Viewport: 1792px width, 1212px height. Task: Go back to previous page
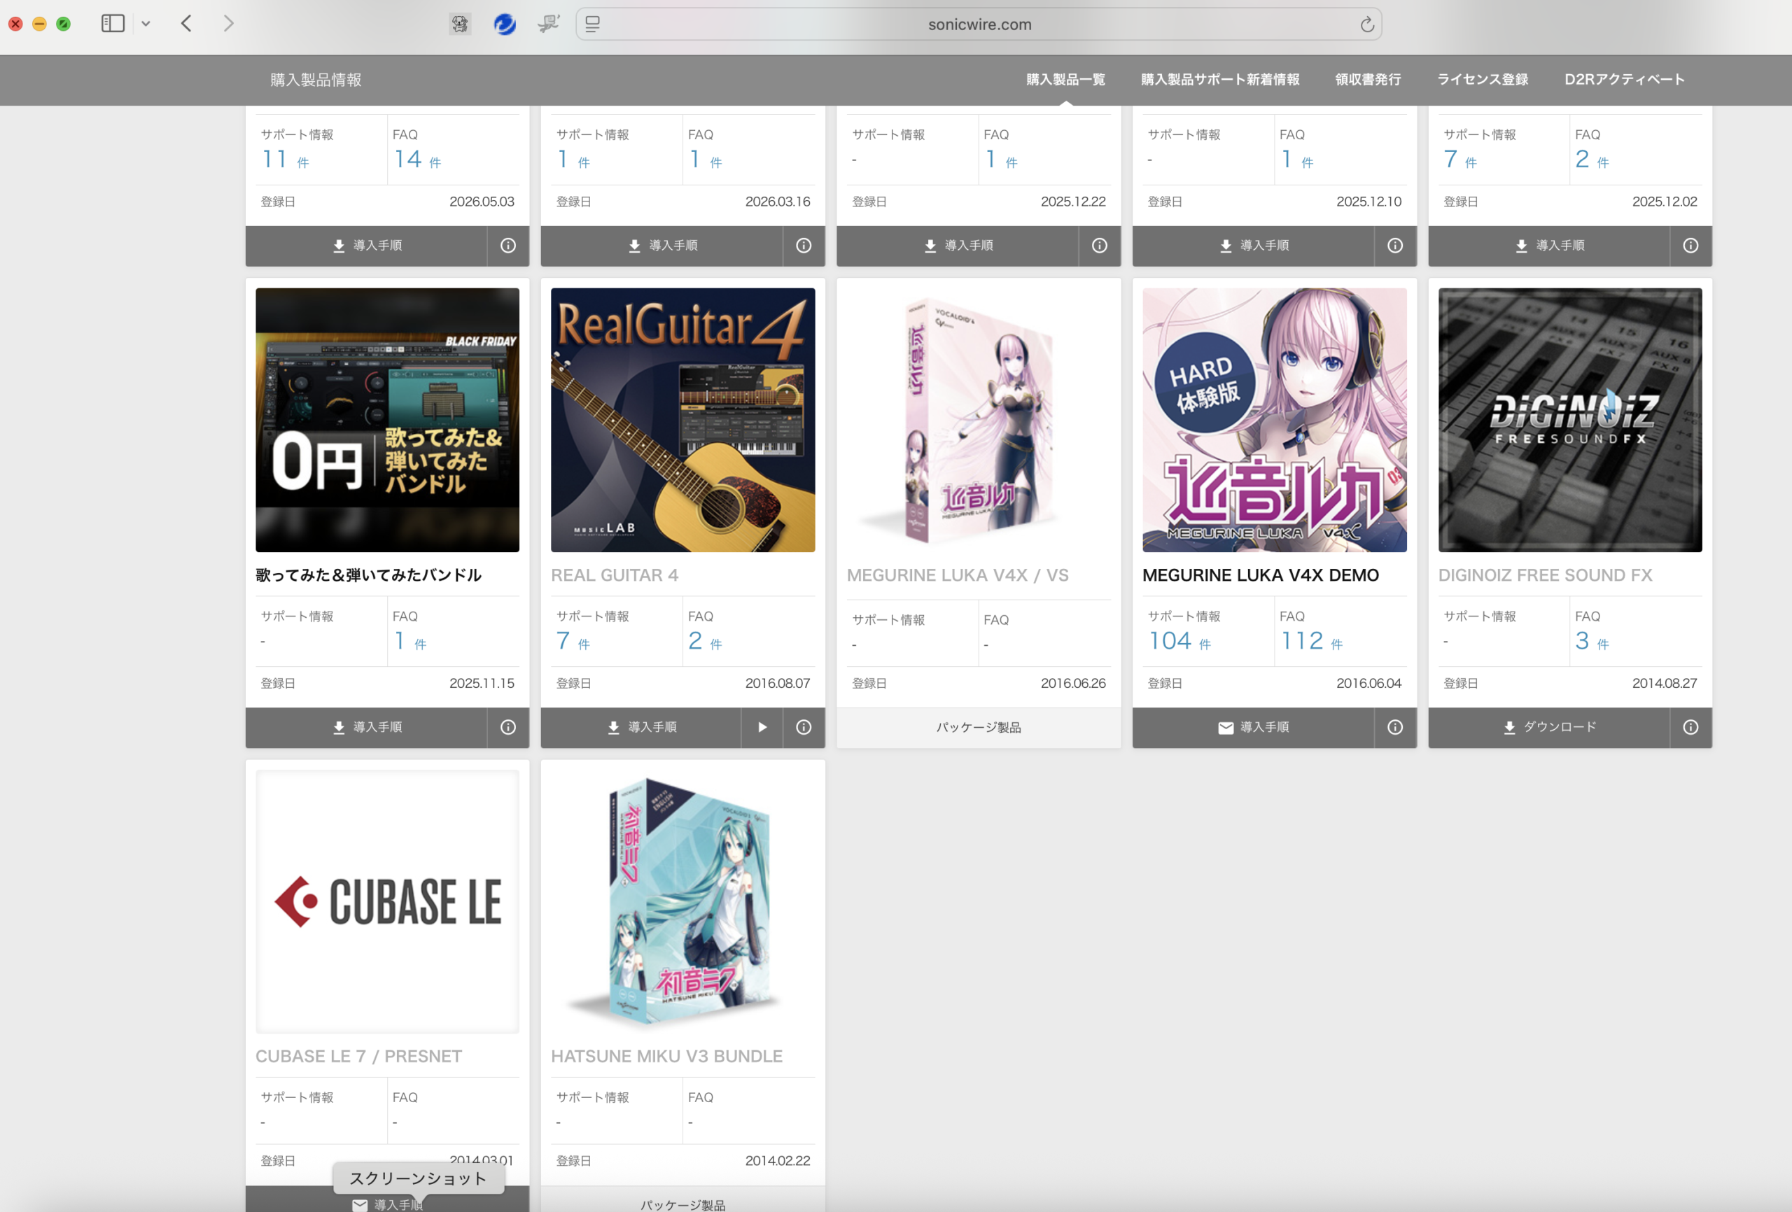coord(187,24)
